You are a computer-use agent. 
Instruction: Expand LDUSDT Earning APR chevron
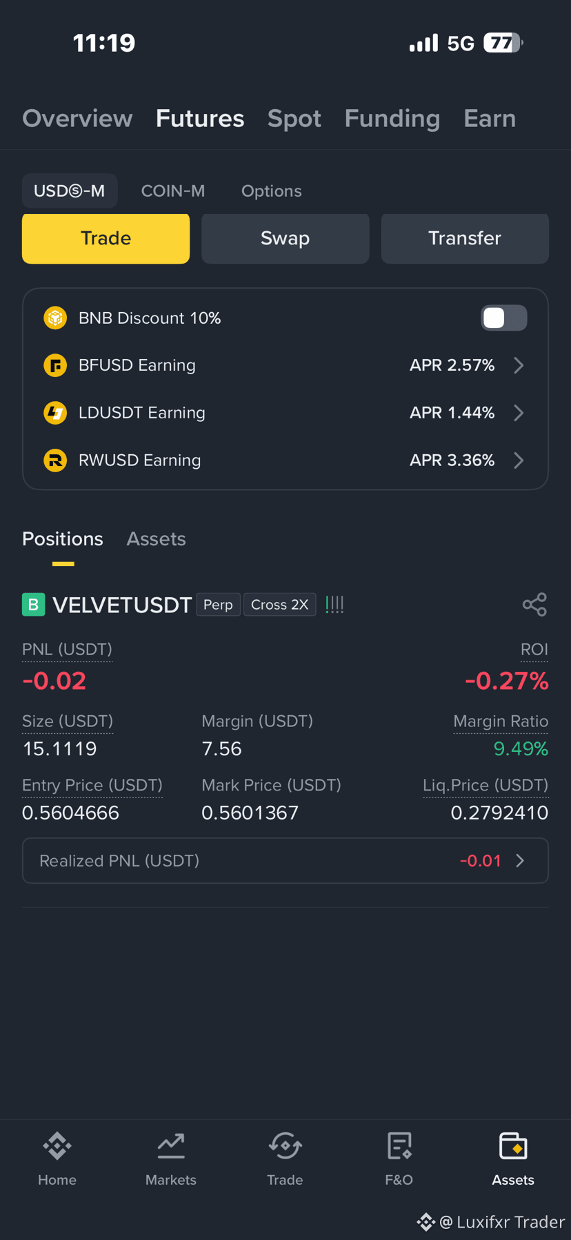coord(519,413)
